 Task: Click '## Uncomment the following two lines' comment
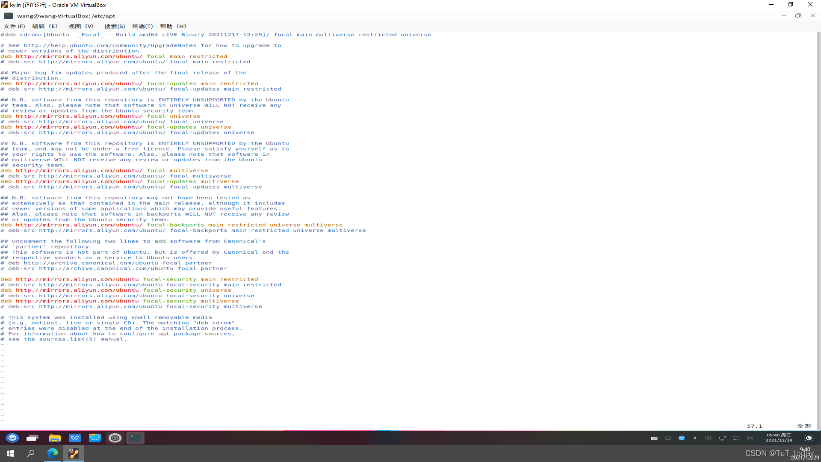click(133, 241)
